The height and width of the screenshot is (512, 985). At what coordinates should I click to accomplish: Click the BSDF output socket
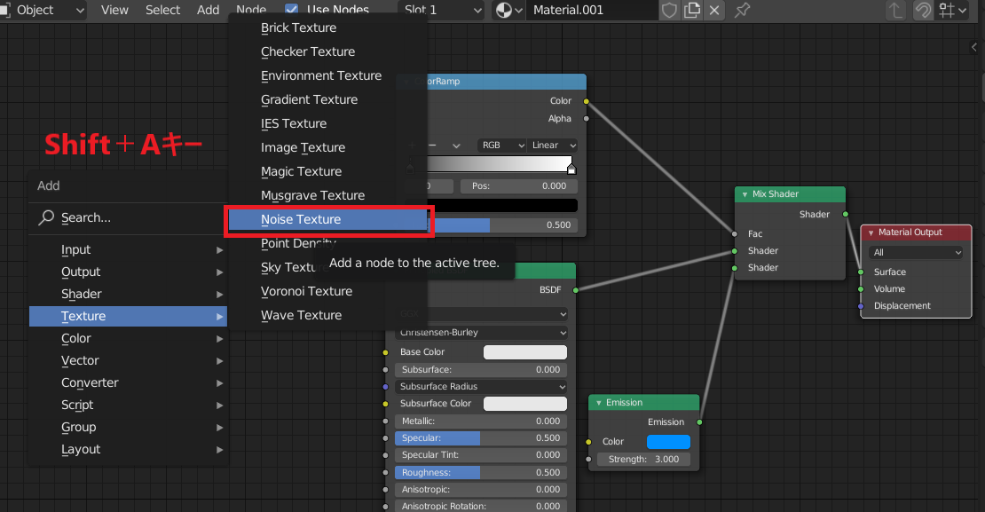(575, 289)
